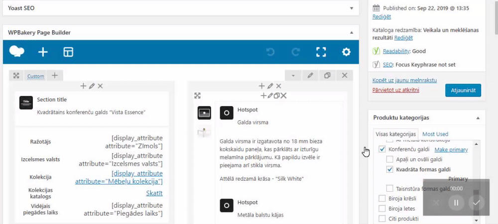Finish recording with the checkmark button

point(476,203)
